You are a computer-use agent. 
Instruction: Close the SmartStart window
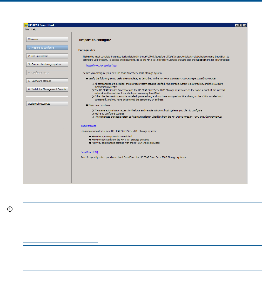pos(245,25)
